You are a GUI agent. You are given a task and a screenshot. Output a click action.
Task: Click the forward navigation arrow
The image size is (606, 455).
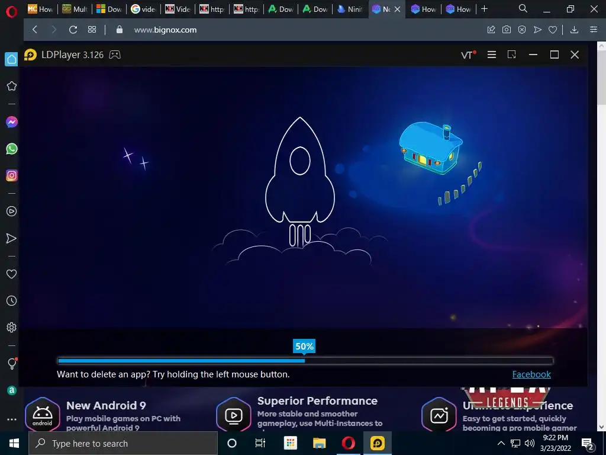(x=54, y=30)
